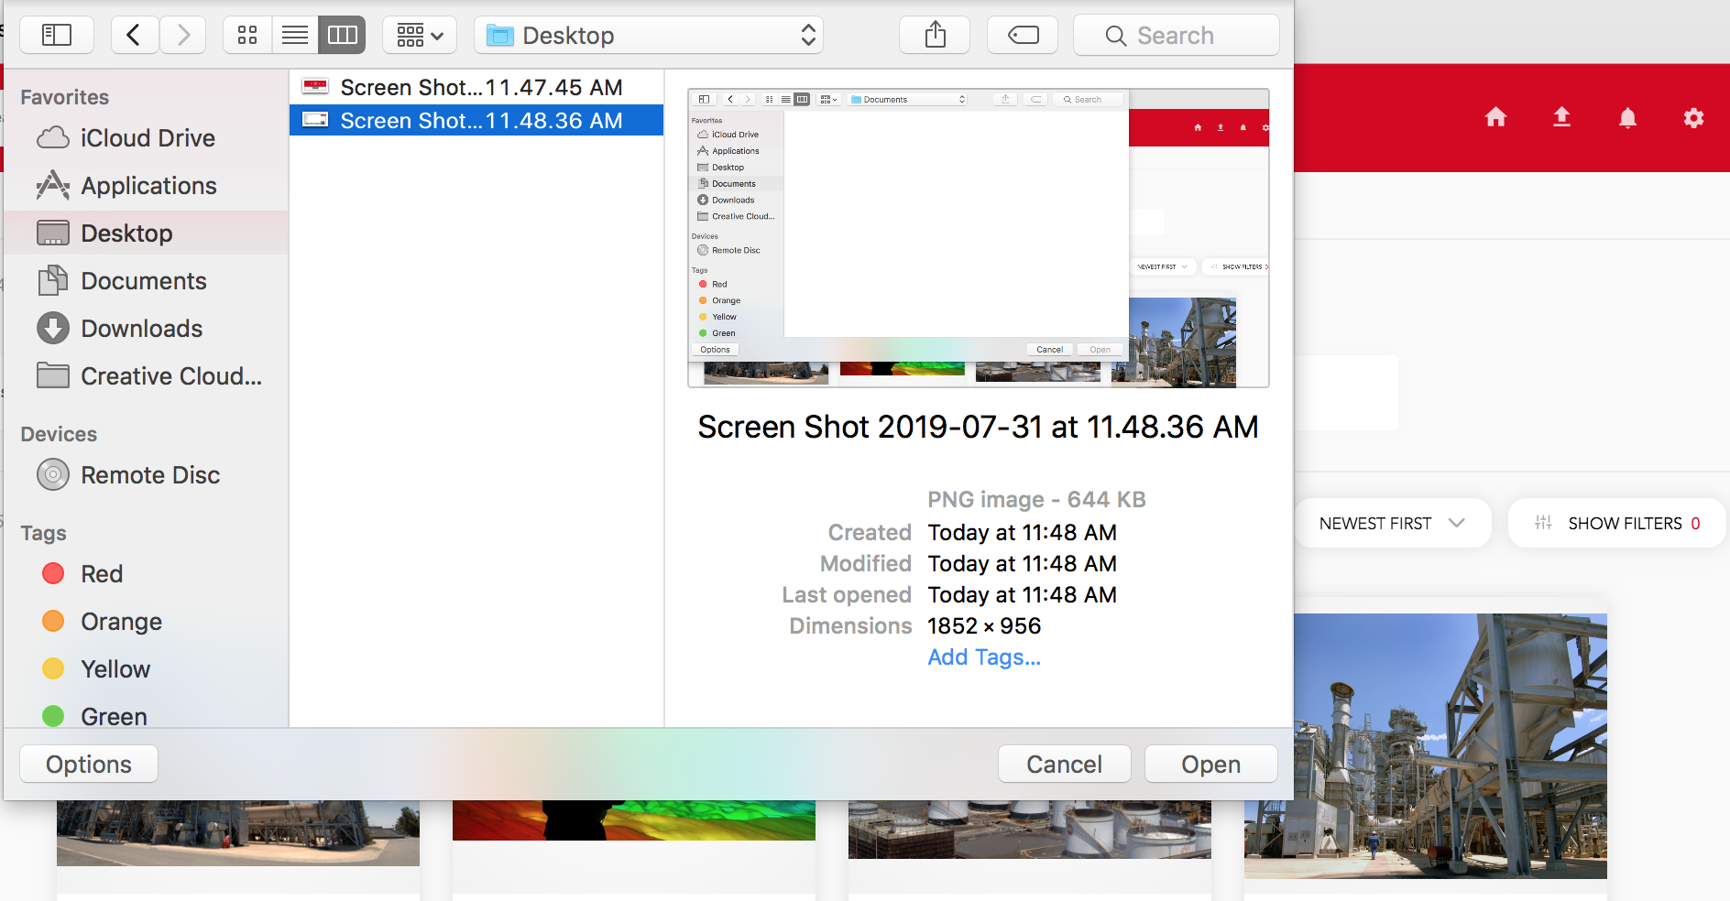The image size is (1730, 901).
Task: Open the Desktop location path dropdown
Action: tap(649, 36)
